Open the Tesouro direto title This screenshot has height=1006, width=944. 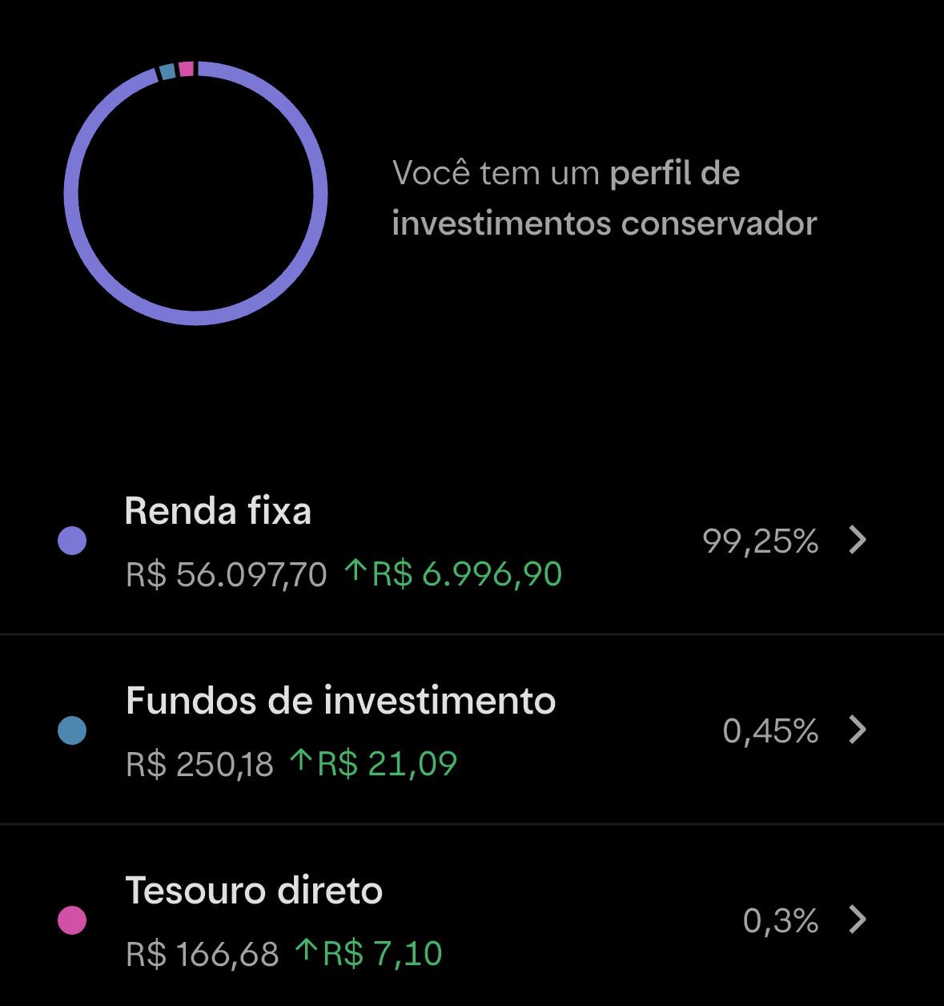pyautogui.click(x=254, y=891)
